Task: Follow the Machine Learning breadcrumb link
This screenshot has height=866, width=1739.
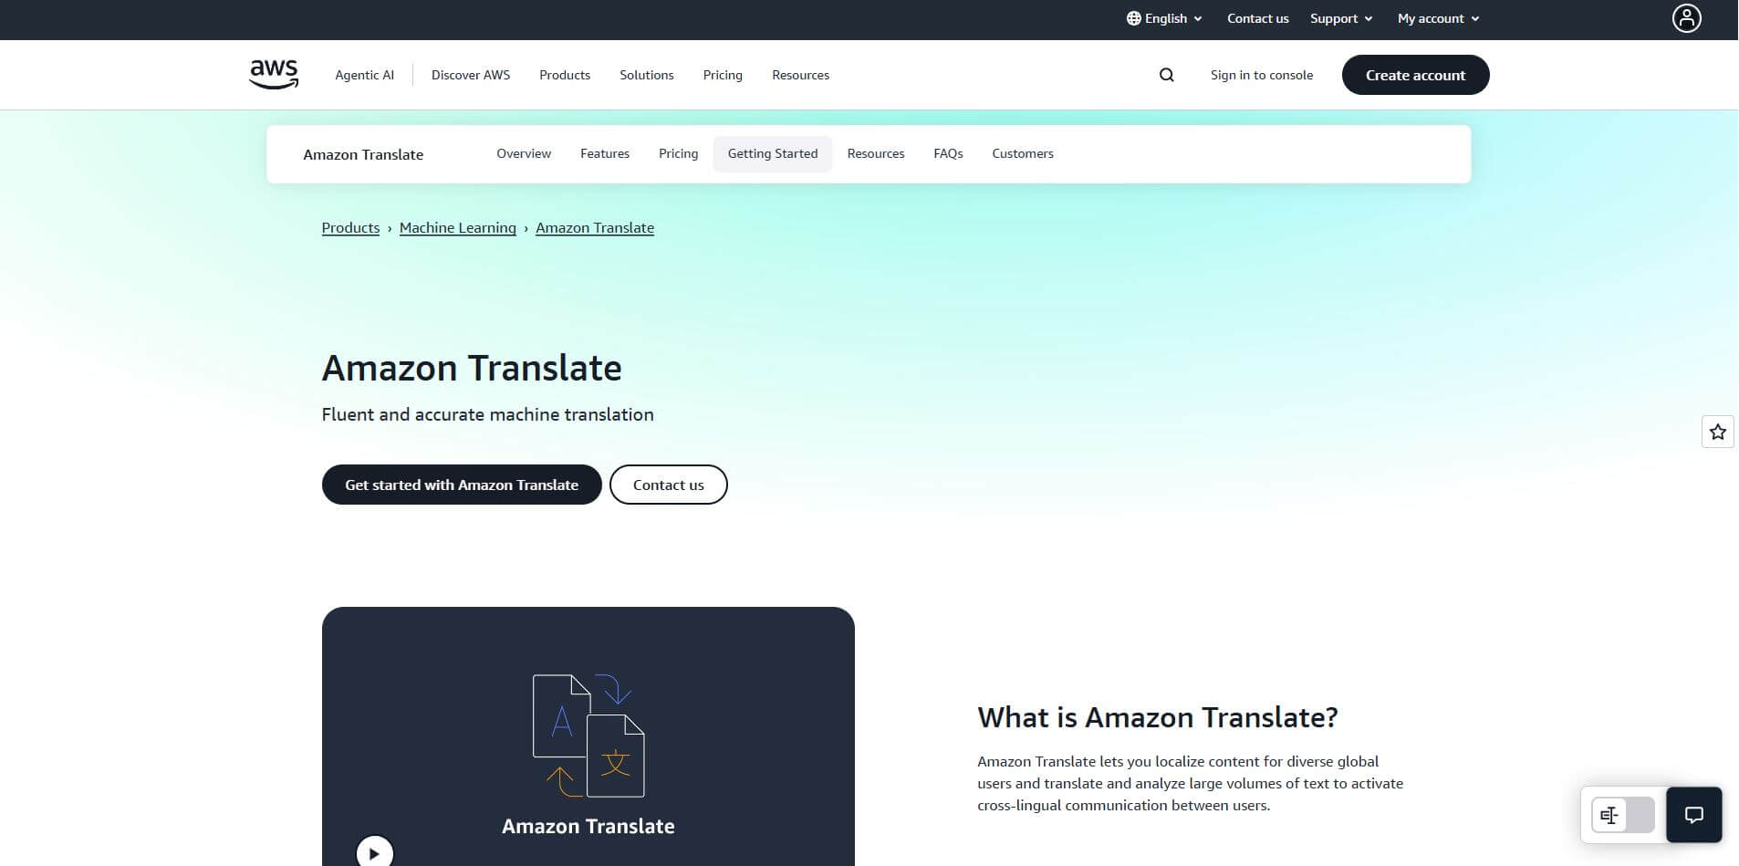Action: pyautogui.click(x=457, y=228)
